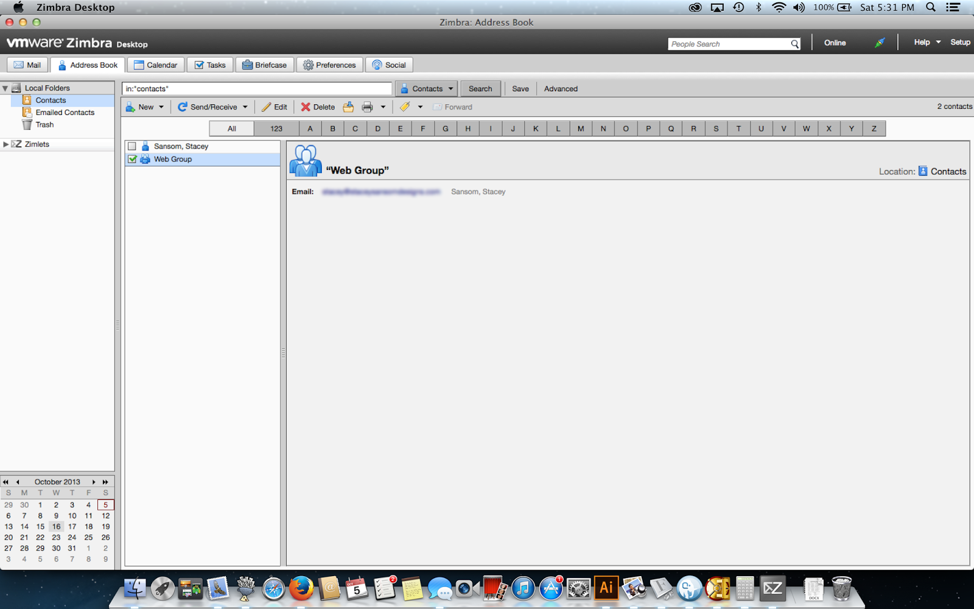Open the Contacts search-type dropdown
This screenshot has width=974, height=609.
[427, 89]
